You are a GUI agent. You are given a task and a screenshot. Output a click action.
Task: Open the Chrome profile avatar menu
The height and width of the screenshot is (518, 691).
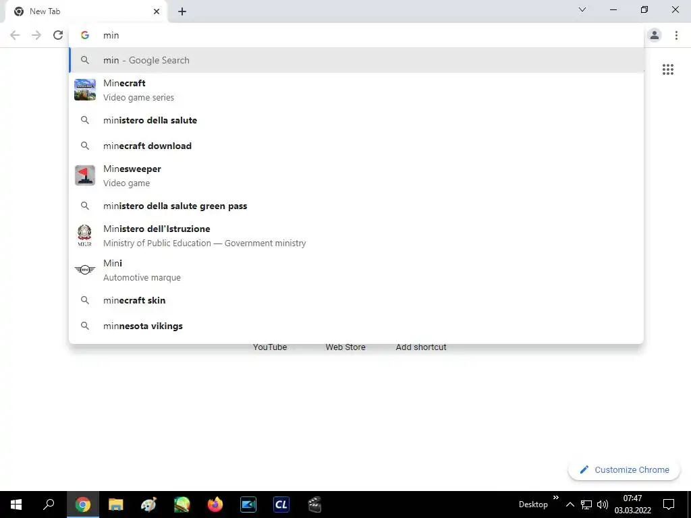click(x=655, y=35)
